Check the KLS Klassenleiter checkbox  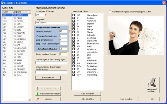coord(73,15)
